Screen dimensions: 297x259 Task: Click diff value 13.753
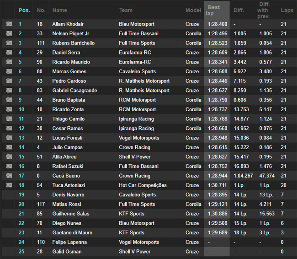[241, 109]
